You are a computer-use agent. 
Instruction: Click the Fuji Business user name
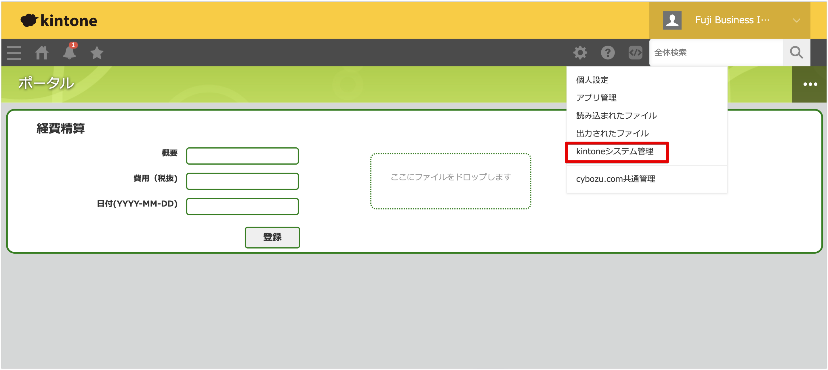[732, 20]
